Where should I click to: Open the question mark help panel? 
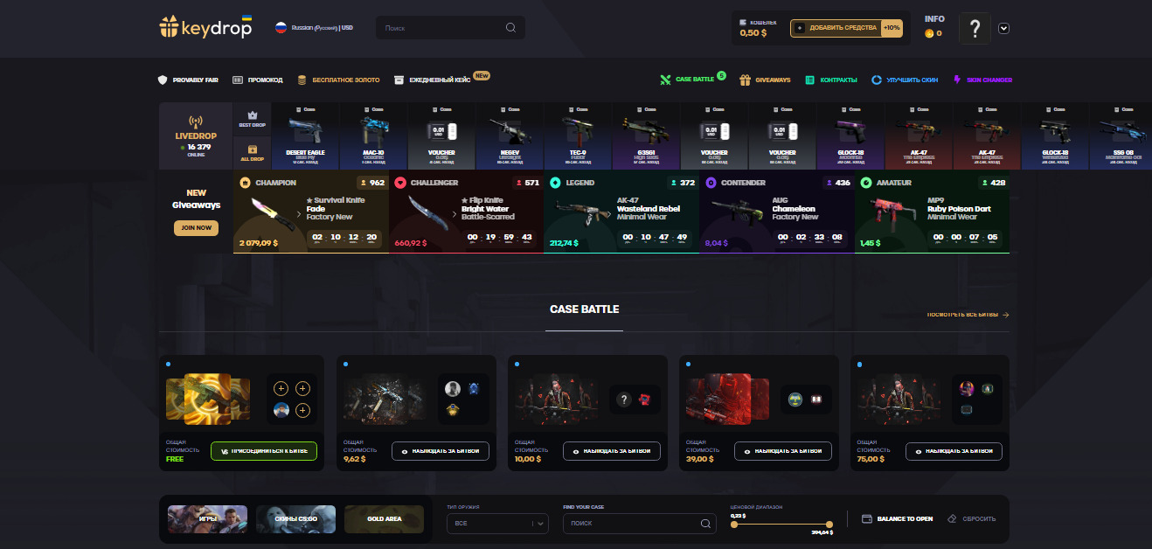click(x=975, y=29)
